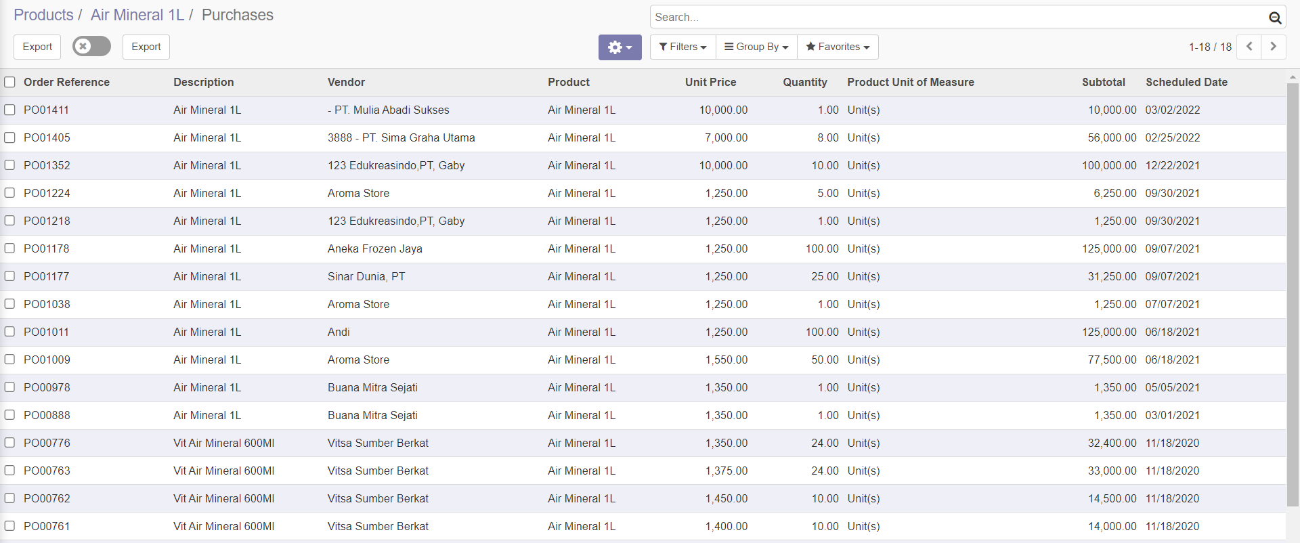Open order PO01038 row
The width and height of the screenshot is (1300, 543).
pyautogui.click(x=643, y=304)
